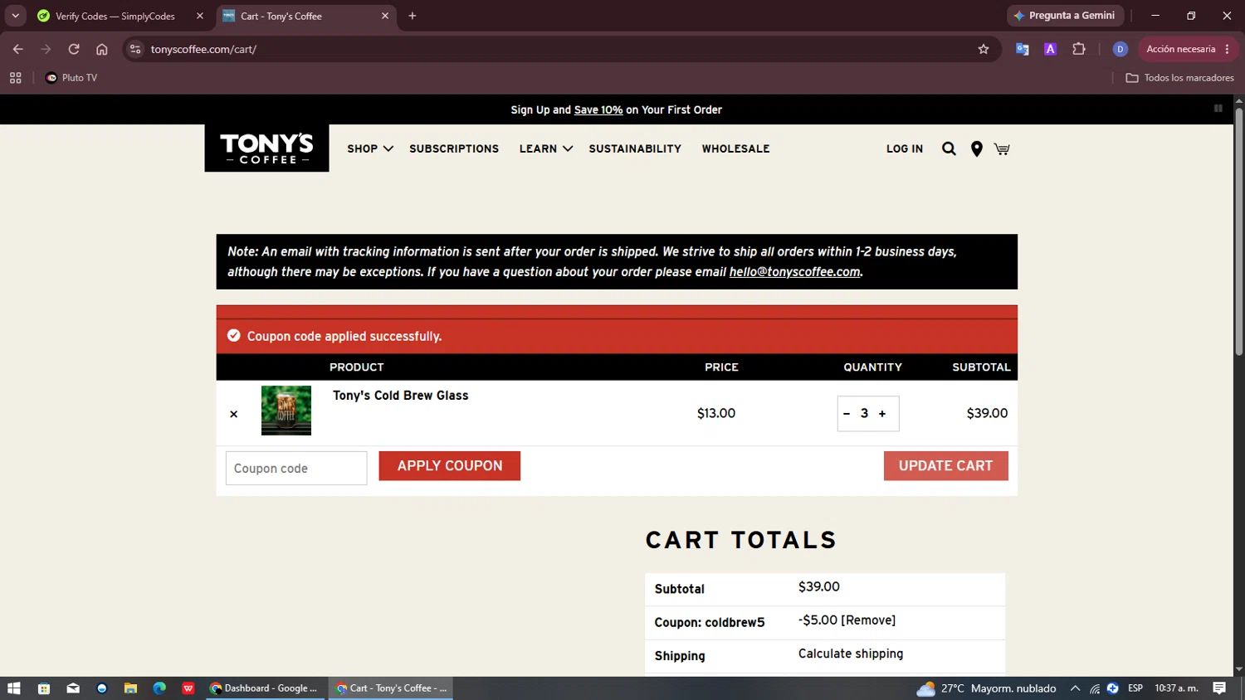This screenshot has width=1245, height=700.
Task: Open the weather widget 27°C Mayorm. nublado
Action: [986, 688]
